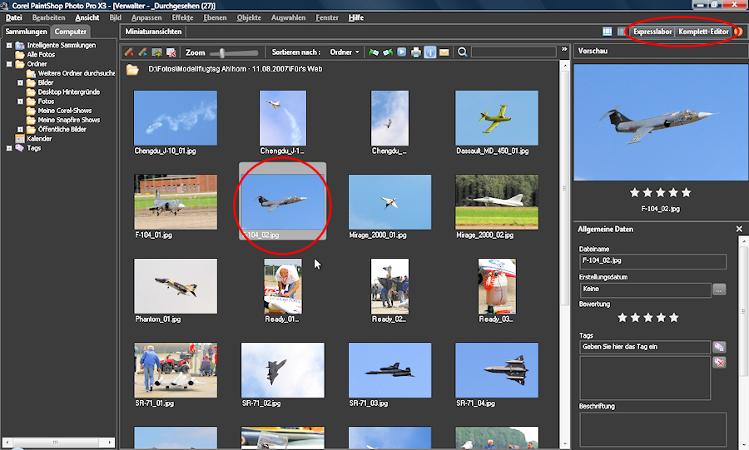Click the search text box in the toolbar
The height and width of the screenshot is (450, 749).
(x=513, y=52)
